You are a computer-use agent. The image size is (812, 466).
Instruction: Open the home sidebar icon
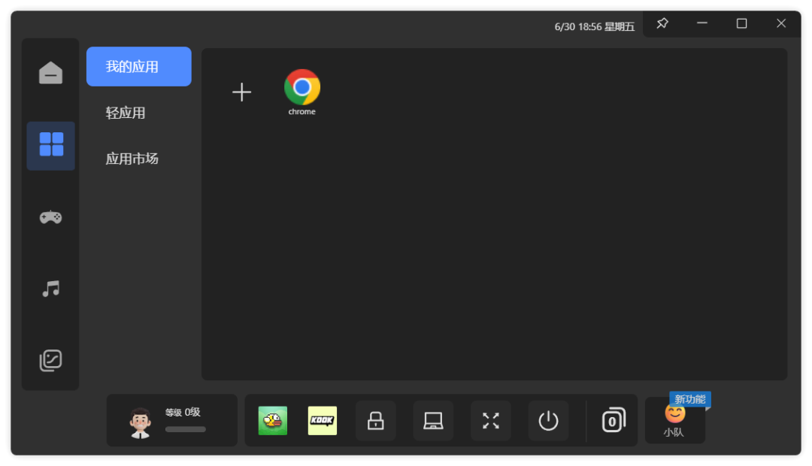pos(51,72)
